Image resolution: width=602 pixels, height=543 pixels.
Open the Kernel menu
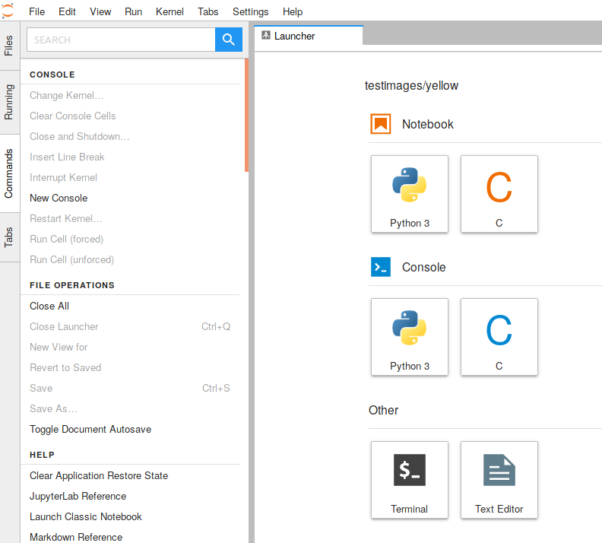[170, 11]
